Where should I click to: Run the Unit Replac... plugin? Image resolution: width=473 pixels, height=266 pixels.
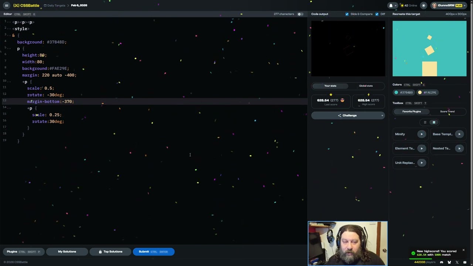pos(421,163)
